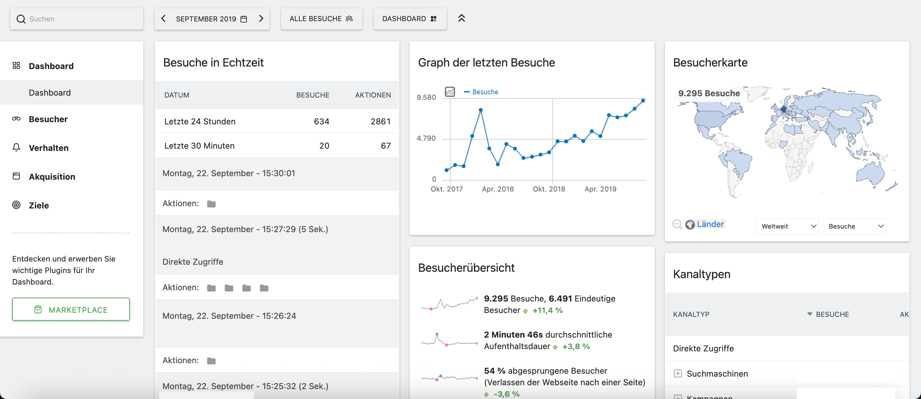Click the graph metrics picker icon

point(449,91)
